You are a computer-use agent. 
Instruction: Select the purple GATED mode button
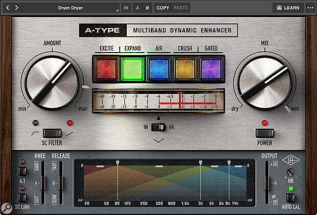click(x=211, y=69)
